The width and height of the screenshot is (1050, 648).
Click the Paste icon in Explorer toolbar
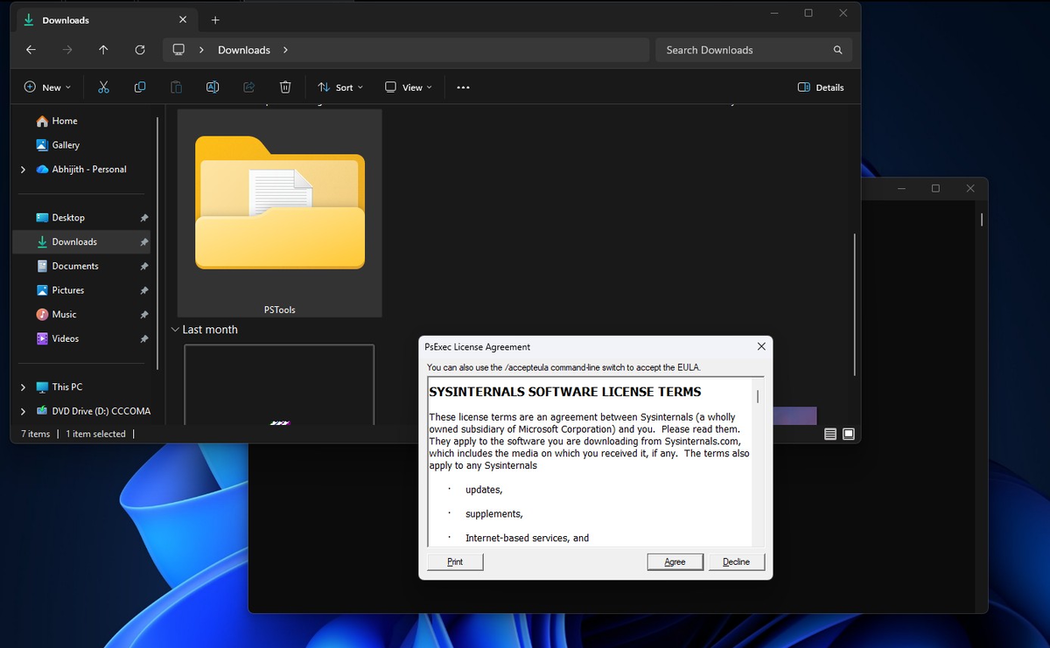176,87
